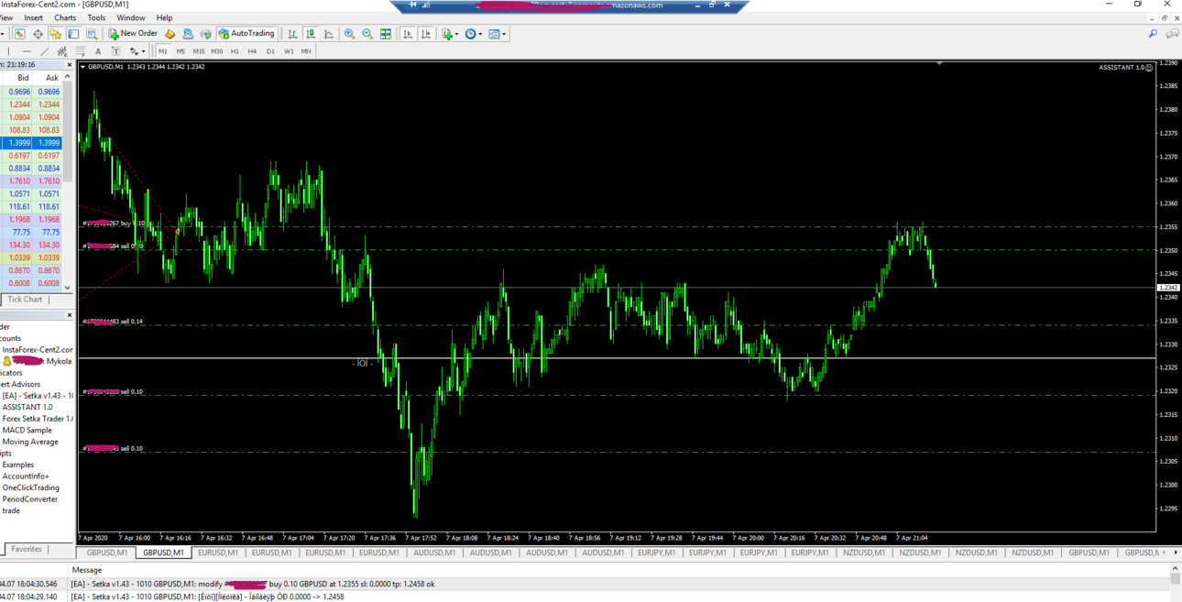Toggle Chart Shift
This screenshot has width=1182, height=602.
426,34
